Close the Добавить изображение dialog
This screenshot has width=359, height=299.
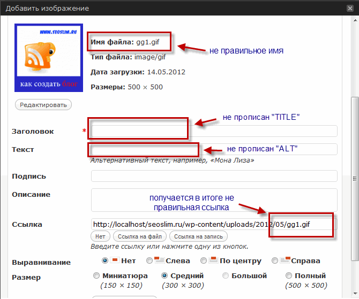tap(350, 9)
